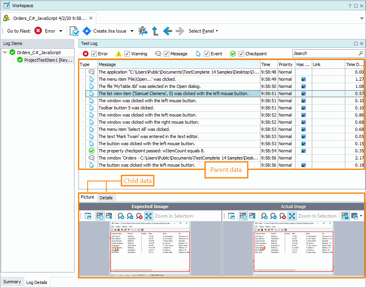Viewport: 366px width, 288px height.
Task: Open the Summary tab
Action: [x=12, y=282]
